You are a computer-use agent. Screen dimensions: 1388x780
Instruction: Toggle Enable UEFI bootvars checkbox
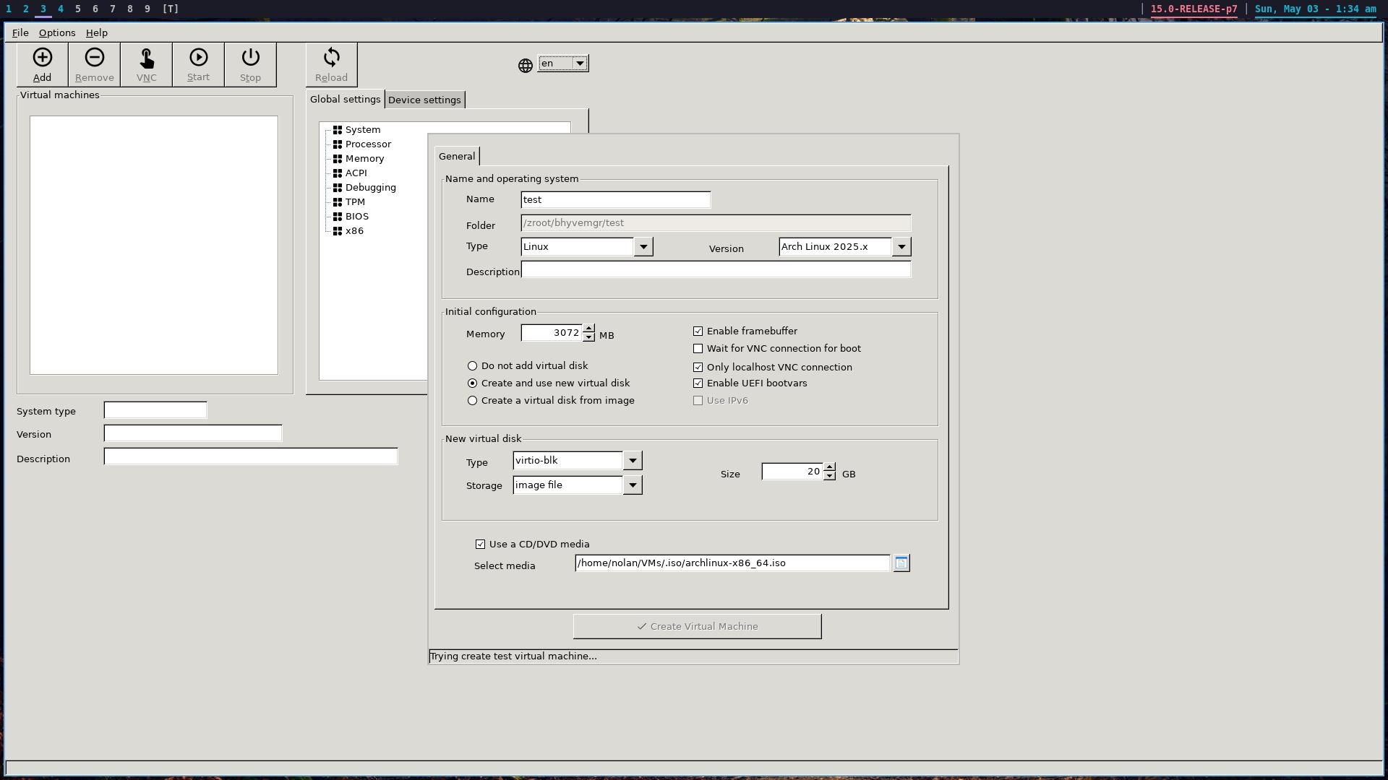pyautogui.click(x=698, y=383)
